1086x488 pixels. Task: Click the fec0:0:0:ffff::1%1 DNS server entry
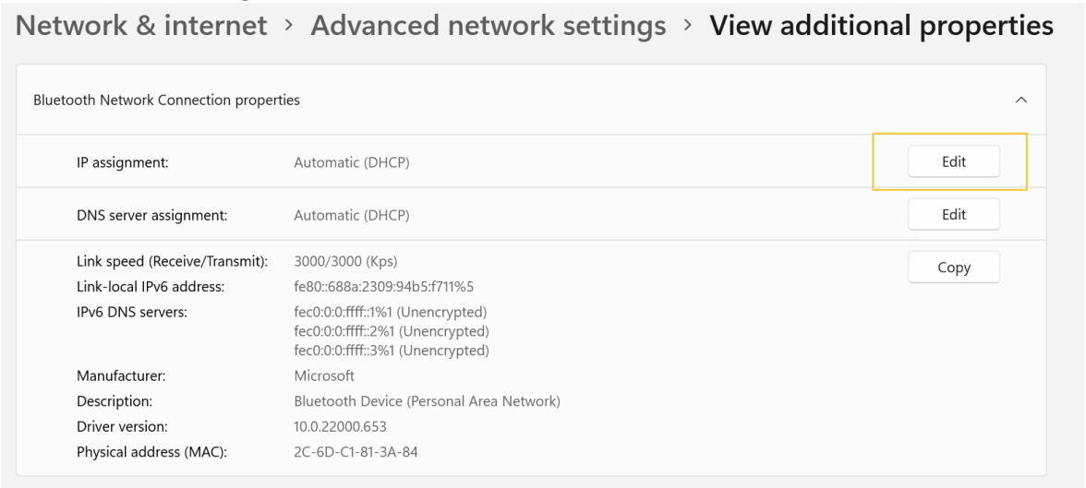391,312
